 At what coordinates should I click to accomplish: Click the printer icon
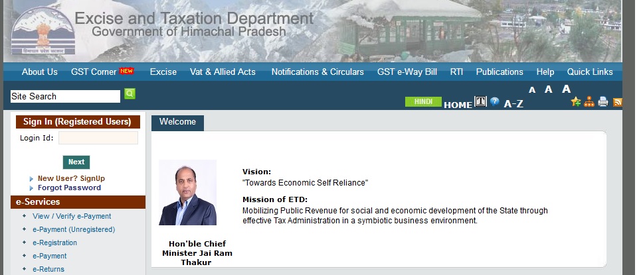pos(603,101)
